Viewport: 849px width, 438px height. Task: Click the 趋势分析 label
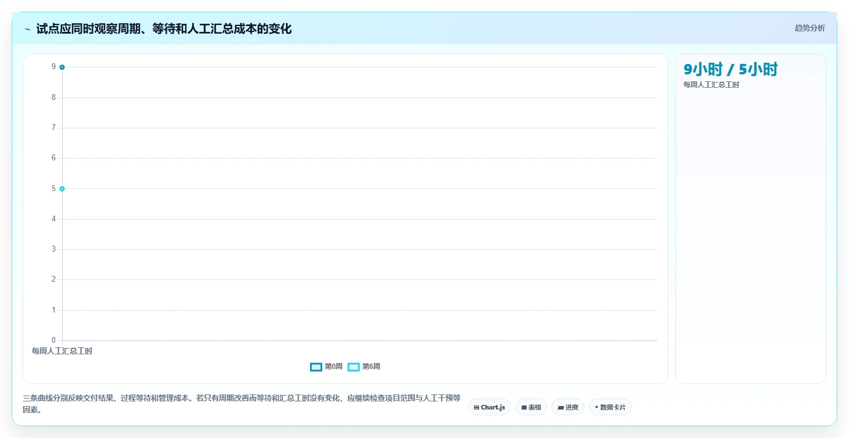click(x=810, y=28)
